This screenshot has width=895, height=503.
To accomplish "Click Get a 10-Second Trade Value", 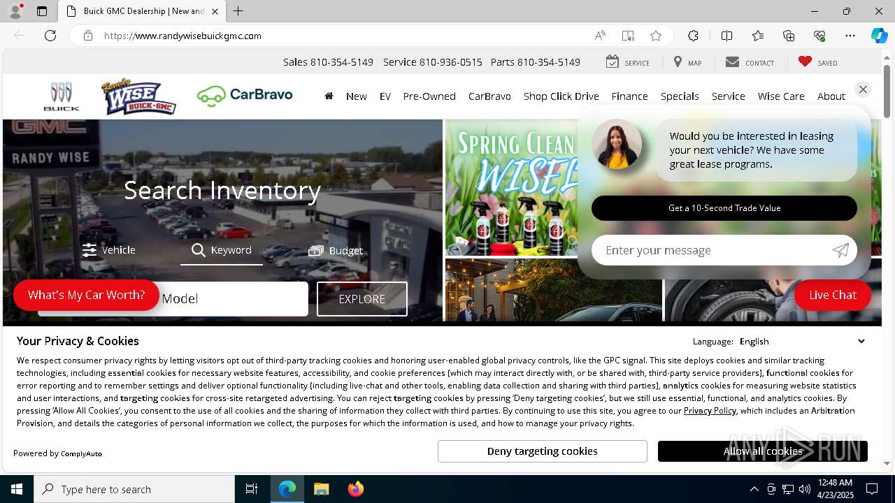I will tap(724, 208).
